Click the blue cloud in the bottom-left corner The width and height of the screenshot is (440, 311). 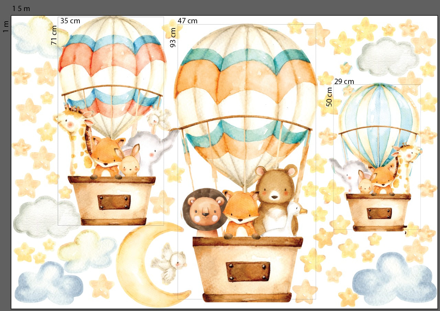coord(49,283)
